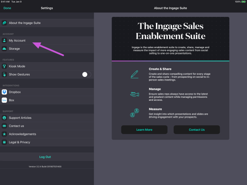
Task: Click the Settings title in the header
Action: 47,8
